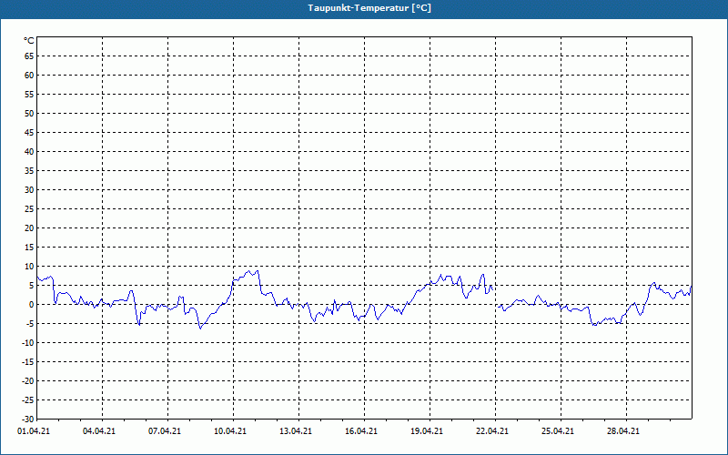The height and width of the screenshot is (455, 728).
Task: Choose the 22.04.21 x-axis date
Action: click(493, 431)
